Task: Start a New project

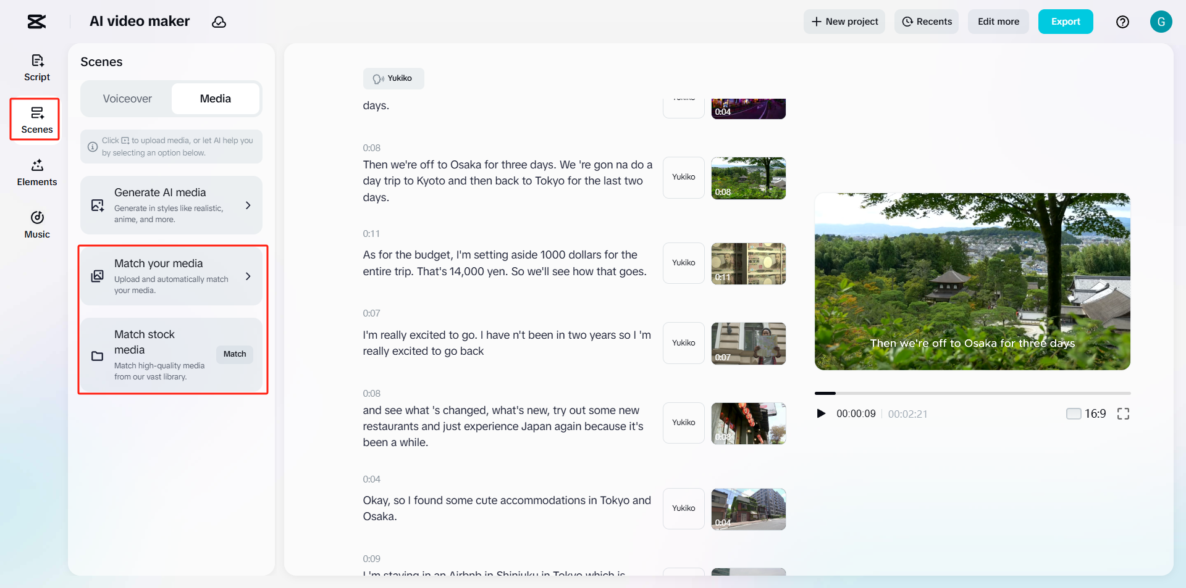Action: click(844, 22)
